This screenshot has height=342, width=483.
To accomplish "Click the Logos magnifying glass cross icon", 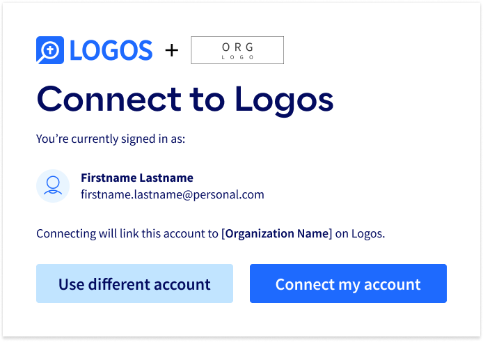I will [50, 50].
